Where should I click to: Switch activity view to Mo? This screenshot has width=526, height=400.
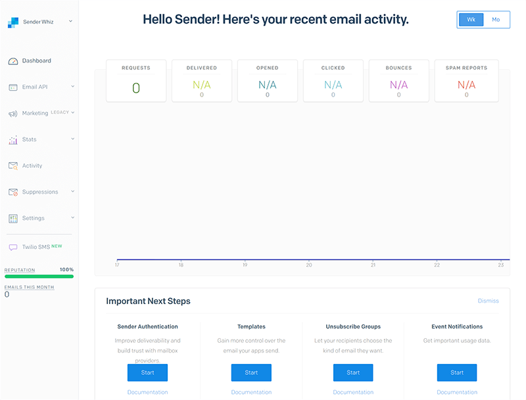(496, 20)
